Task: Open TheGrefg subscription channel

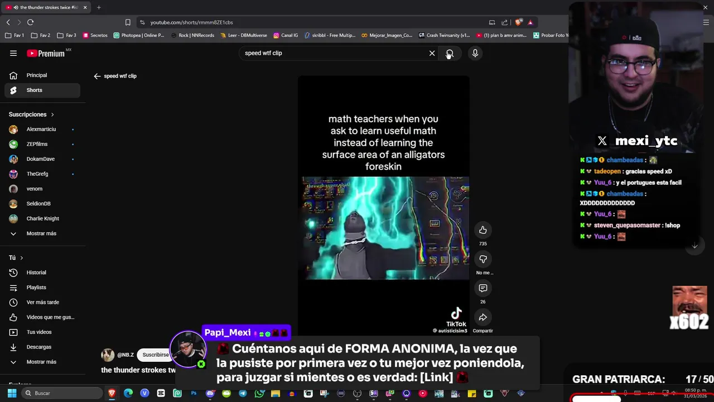Action: click(x=42, y=174)
